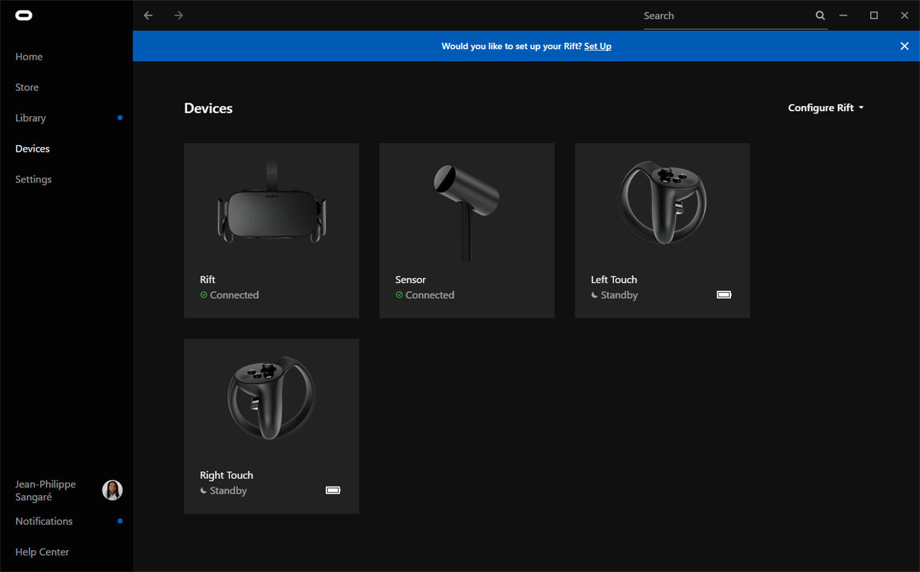The width and height of the screenshot is (920, 572).
Task: Click the Right Touch Standby status text
Action: [229, 491]
